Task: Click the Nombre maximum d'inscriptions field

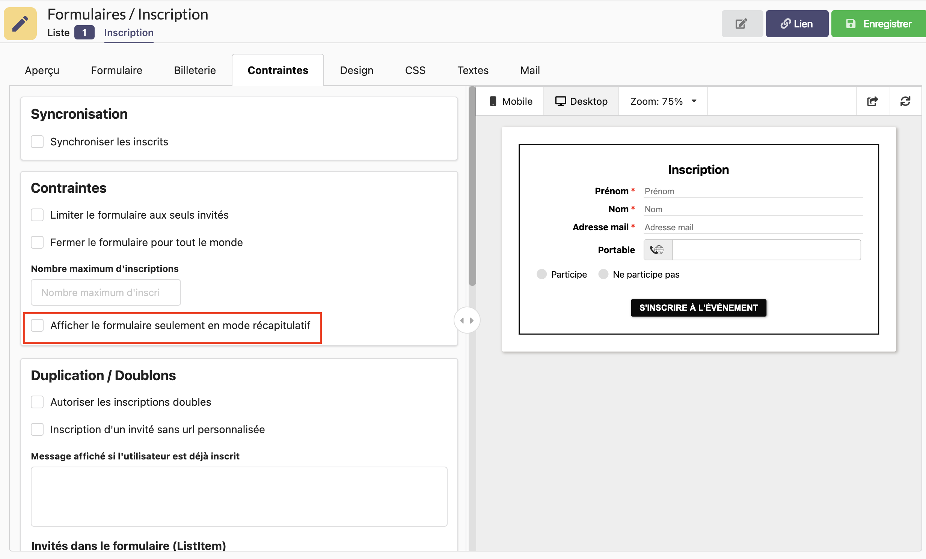Action: pyautogui.click(x=106, y=293)
